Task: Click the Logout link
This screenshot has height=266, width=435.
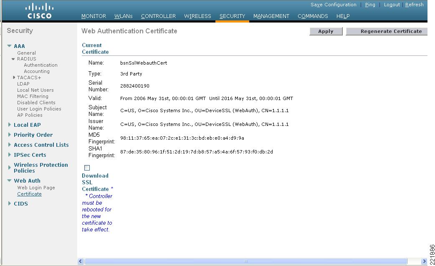Action: point(392,5)
